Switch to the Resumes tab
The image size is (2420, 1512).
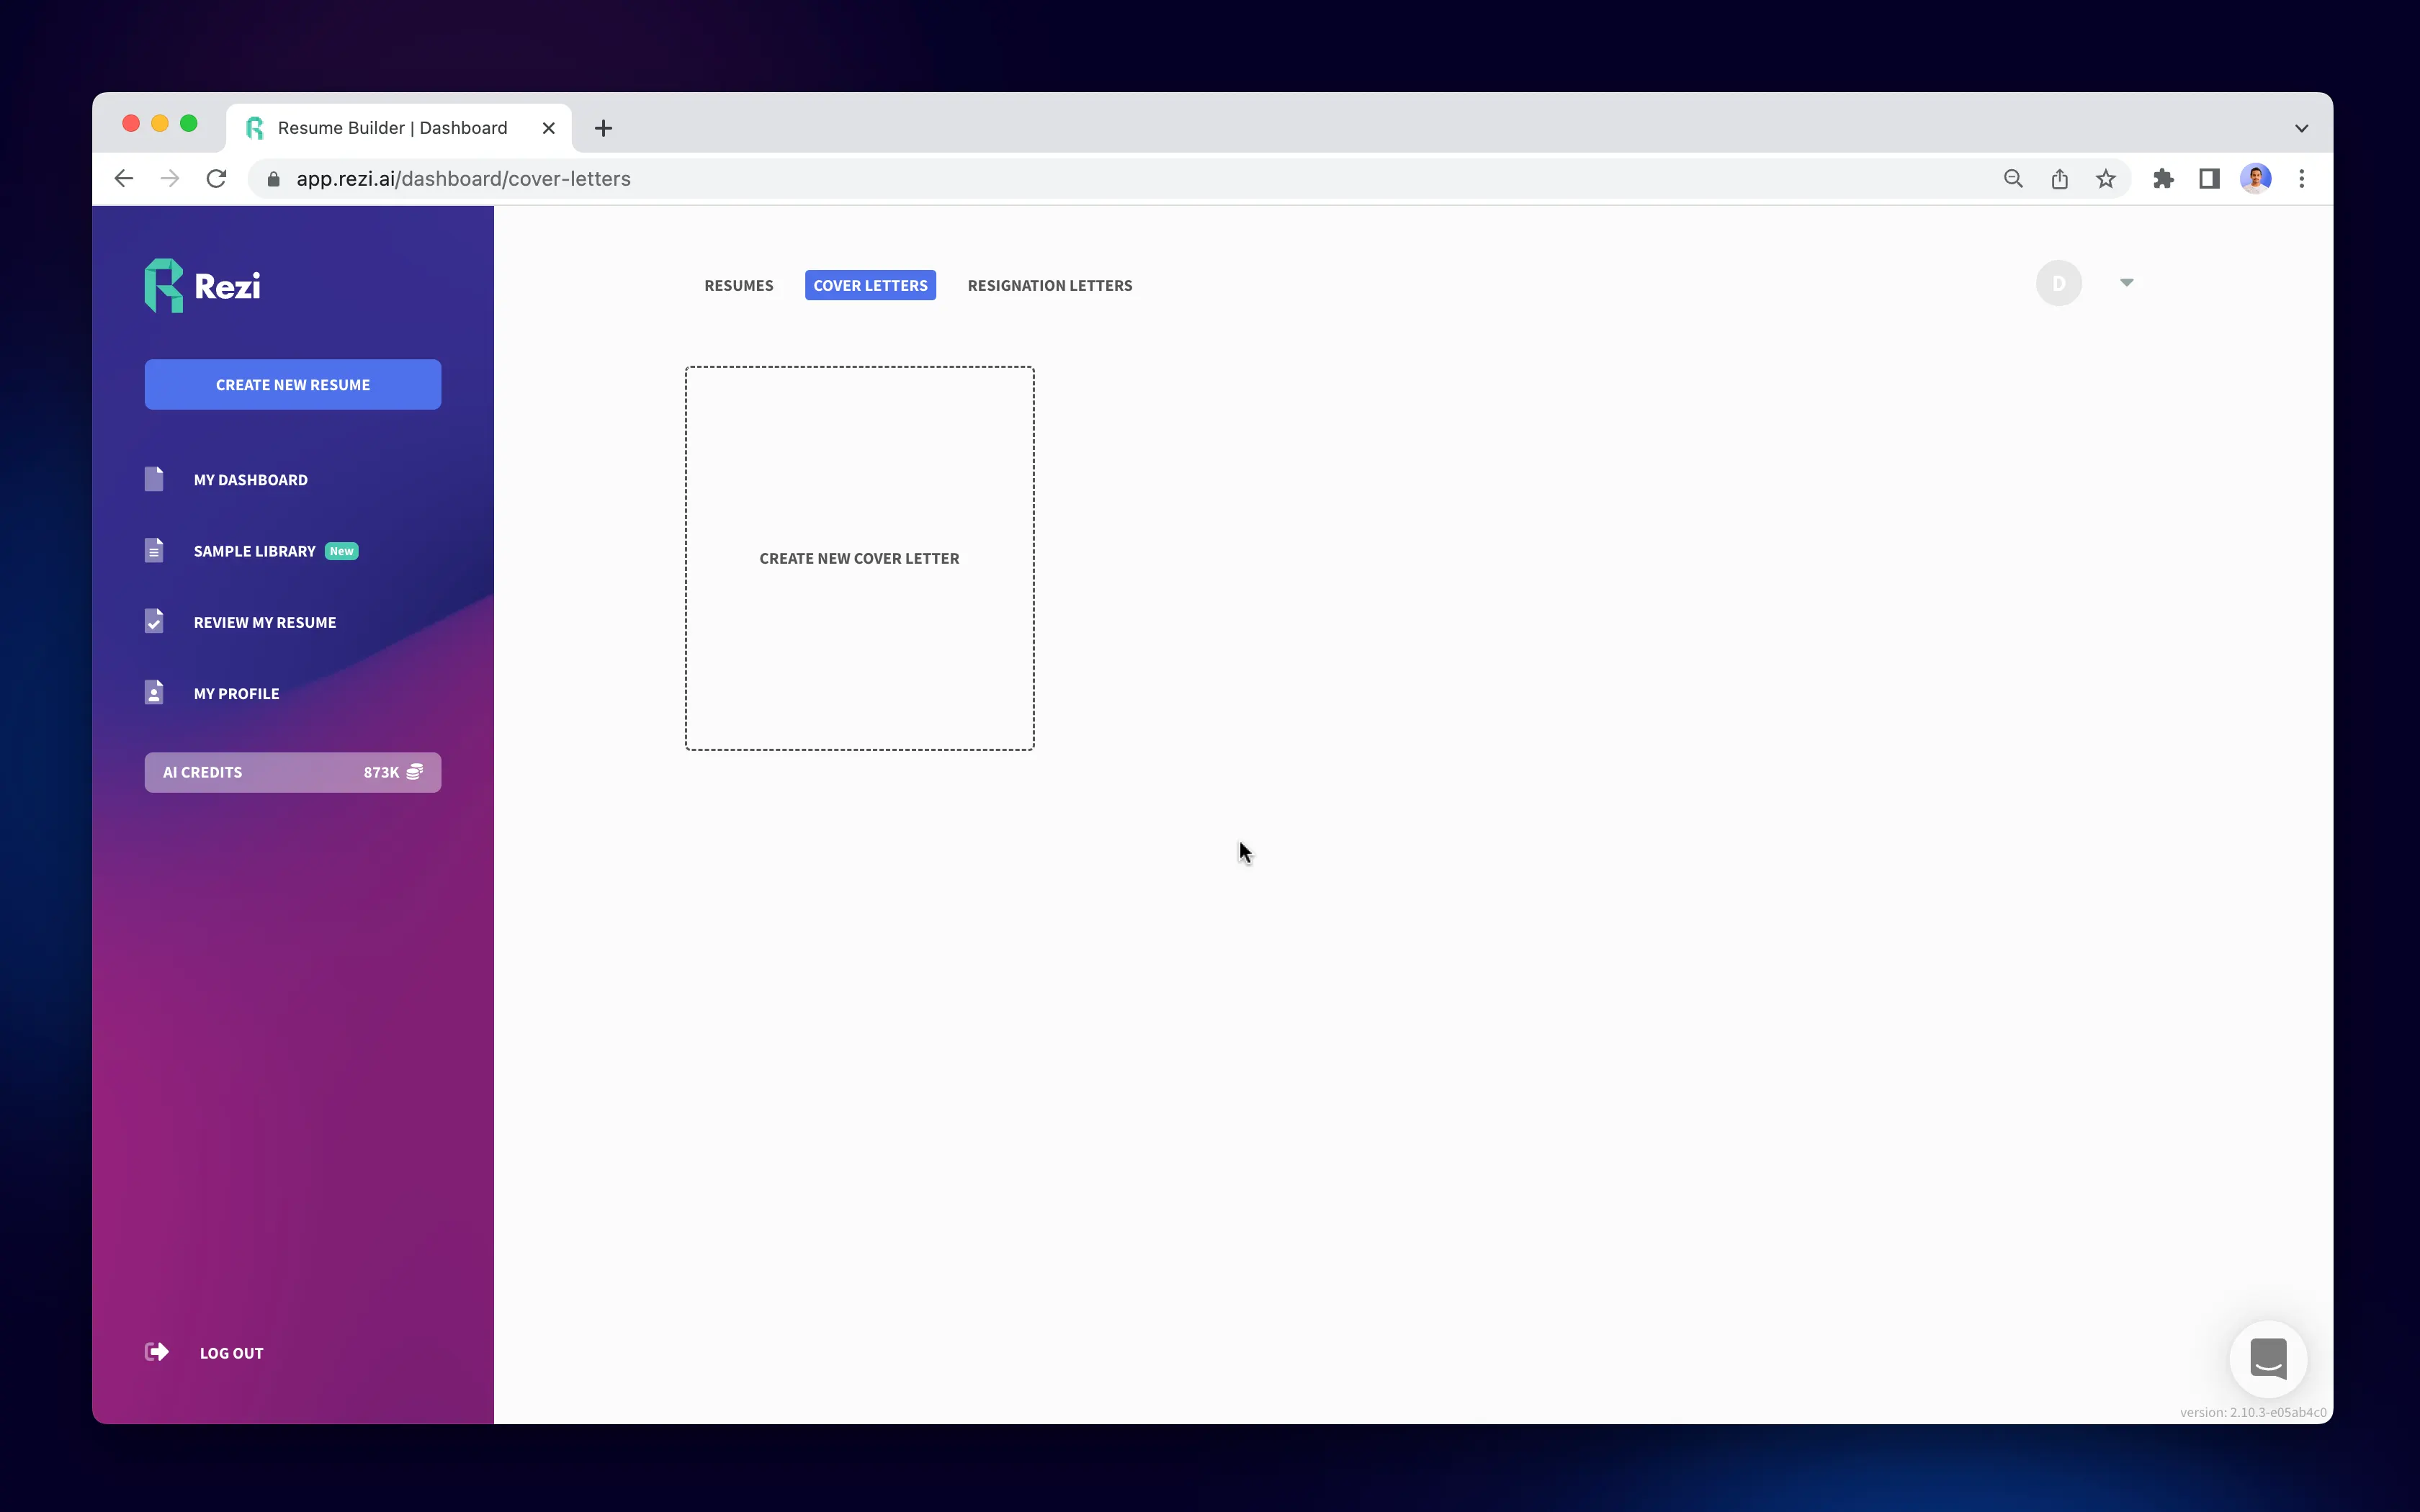pos(738,285)
